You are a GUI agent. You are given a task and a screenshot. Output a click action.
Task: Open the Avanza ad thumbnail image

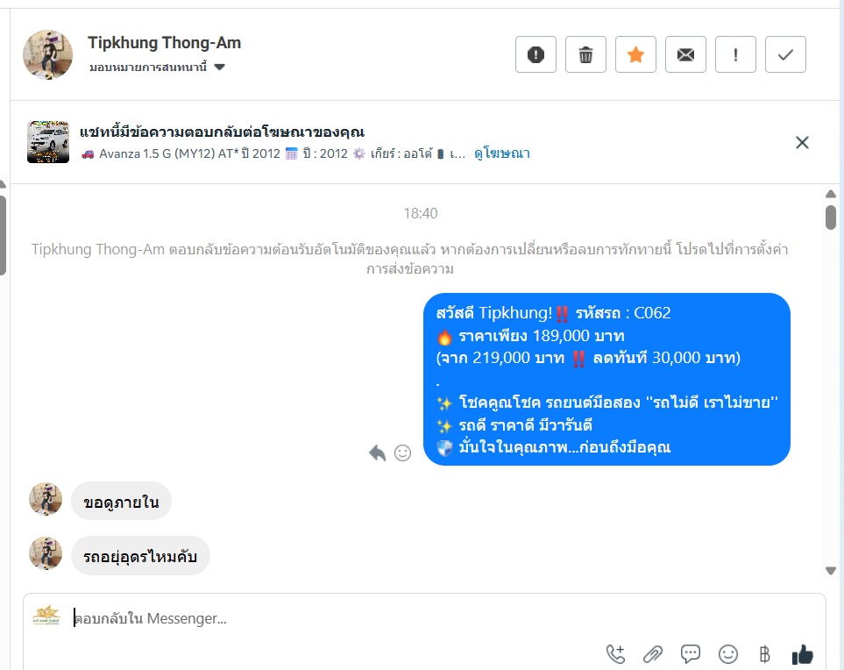(x=48, y=142)
